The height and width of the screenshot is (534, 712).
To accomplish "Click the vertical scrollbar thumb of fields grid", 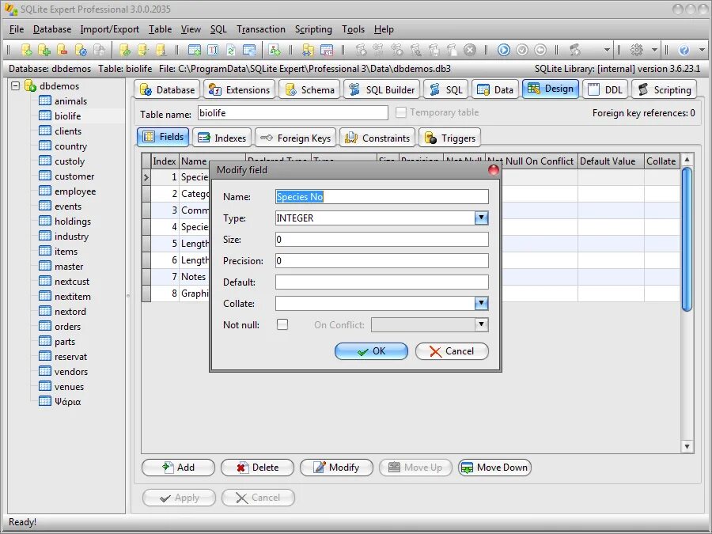I will (x=687, y=239).
